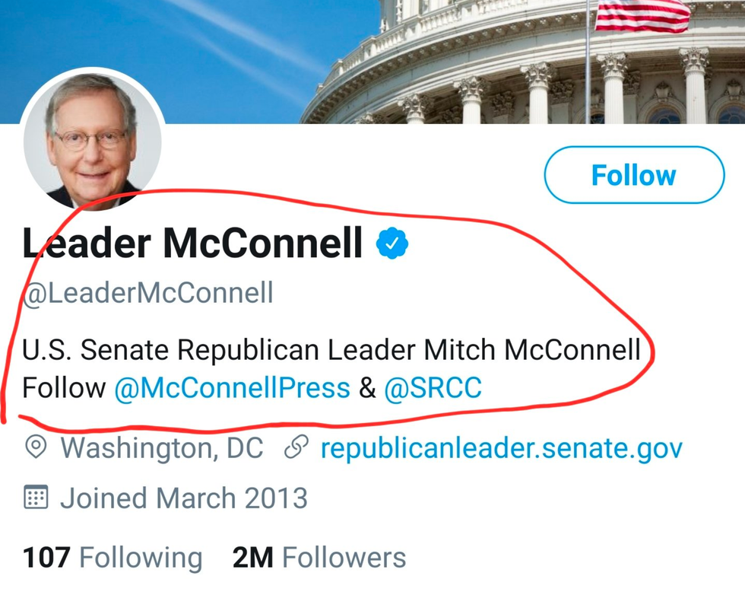The height and width of the screenshot is (595, 745).
Task: Click the word Follow in the bio
Action: 64,388
